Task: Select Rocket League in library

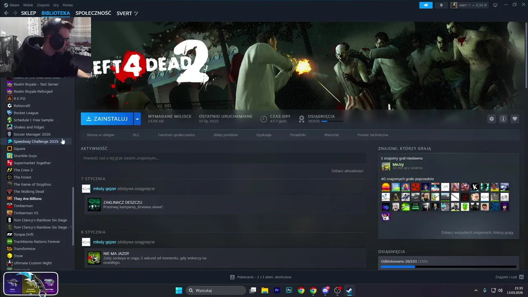Action: click(26, 113)
